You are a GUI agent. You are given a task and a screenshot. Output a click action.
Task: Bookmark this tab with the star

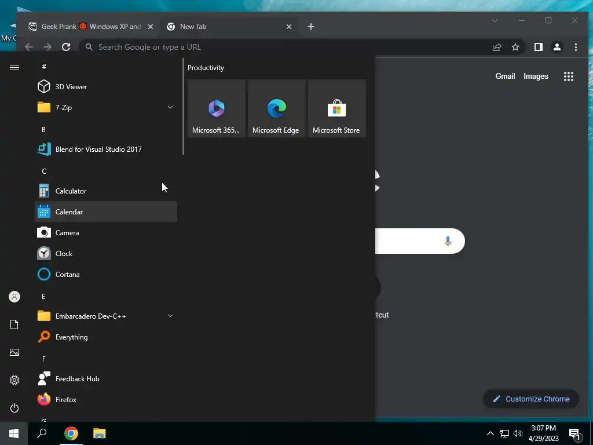coord(515,47)
